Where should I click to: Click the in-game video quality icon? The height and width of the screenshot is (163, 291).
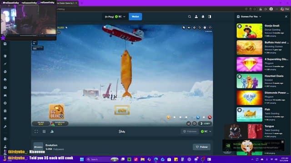point(194,124)
